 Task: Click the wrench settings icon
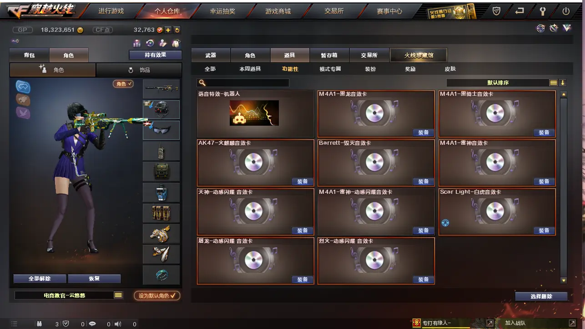[x=542, y=11]
